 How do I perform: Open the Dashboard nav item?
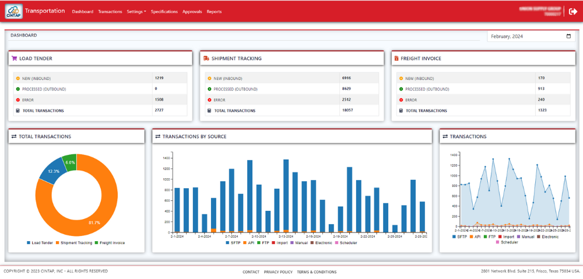[83, 12]
